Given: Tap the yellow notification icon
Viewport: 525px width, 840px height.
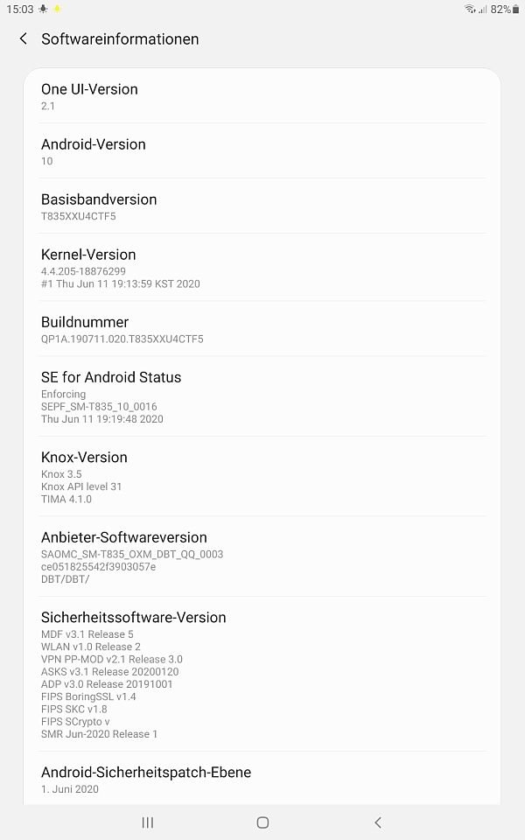Looking at the screenshot, I should (58, 9).
